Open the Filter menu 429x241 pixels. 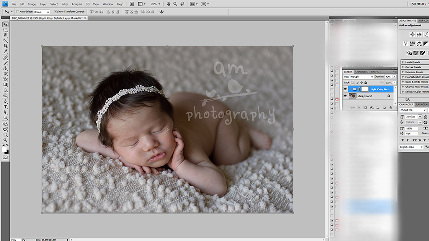click(65, 4)
